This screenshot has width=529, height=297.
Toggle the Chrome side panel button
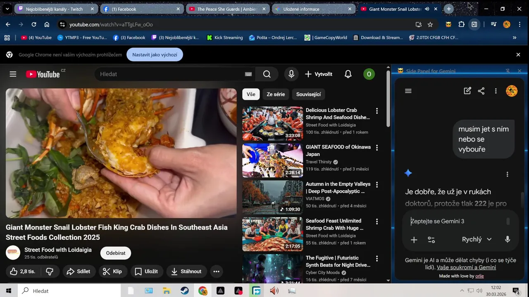click(474, 24)
